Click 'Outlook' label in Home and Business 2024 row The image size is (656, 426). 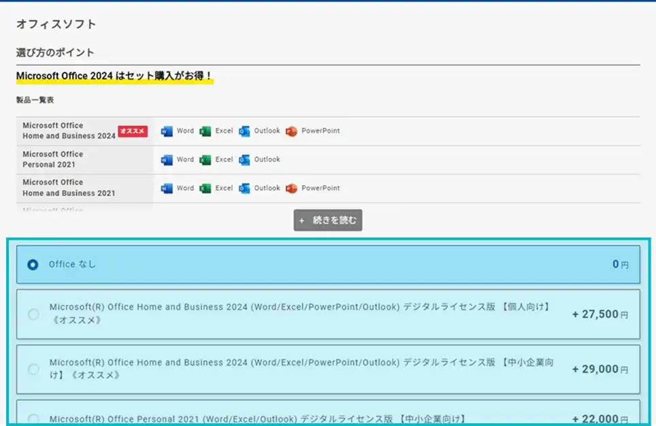[x=267, y=131]
